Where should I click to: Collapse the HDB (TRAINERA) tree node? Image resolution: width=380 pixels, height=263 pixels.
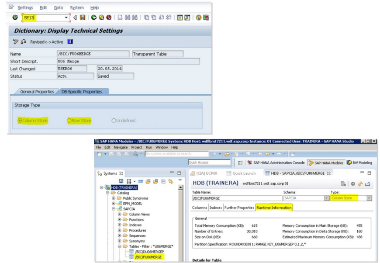click(x=101, y=187)
